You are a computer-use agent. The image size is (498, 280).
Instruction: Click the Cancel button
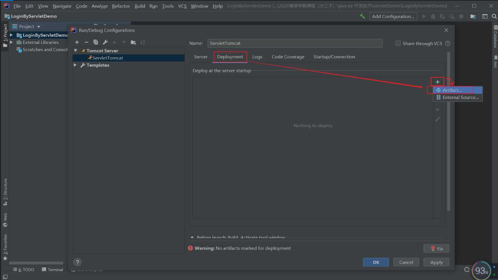(406, 262)
